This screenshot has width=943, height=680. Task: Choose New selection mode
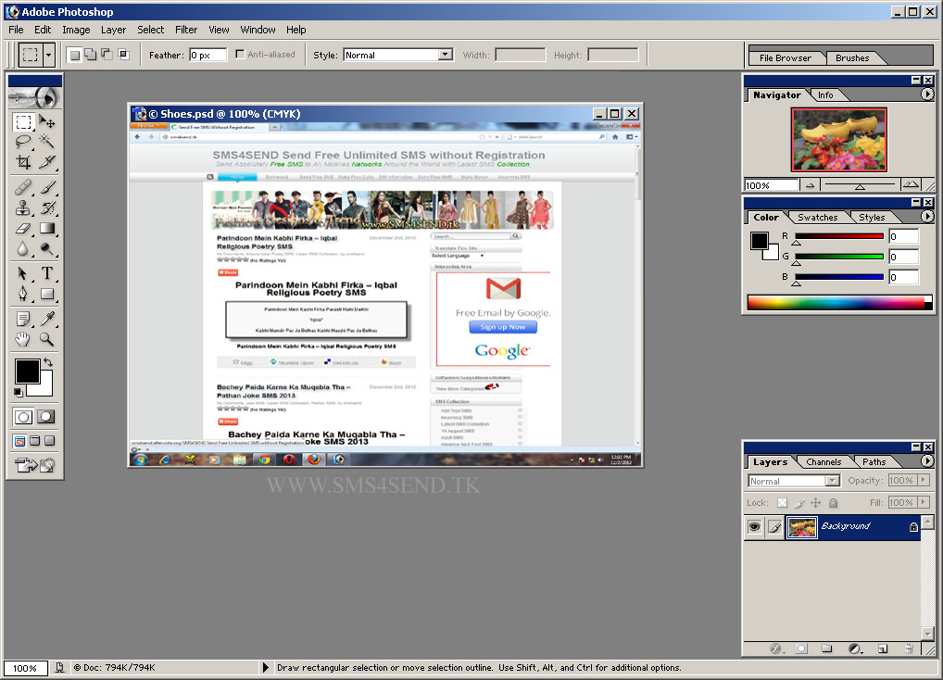click(74, 55)
